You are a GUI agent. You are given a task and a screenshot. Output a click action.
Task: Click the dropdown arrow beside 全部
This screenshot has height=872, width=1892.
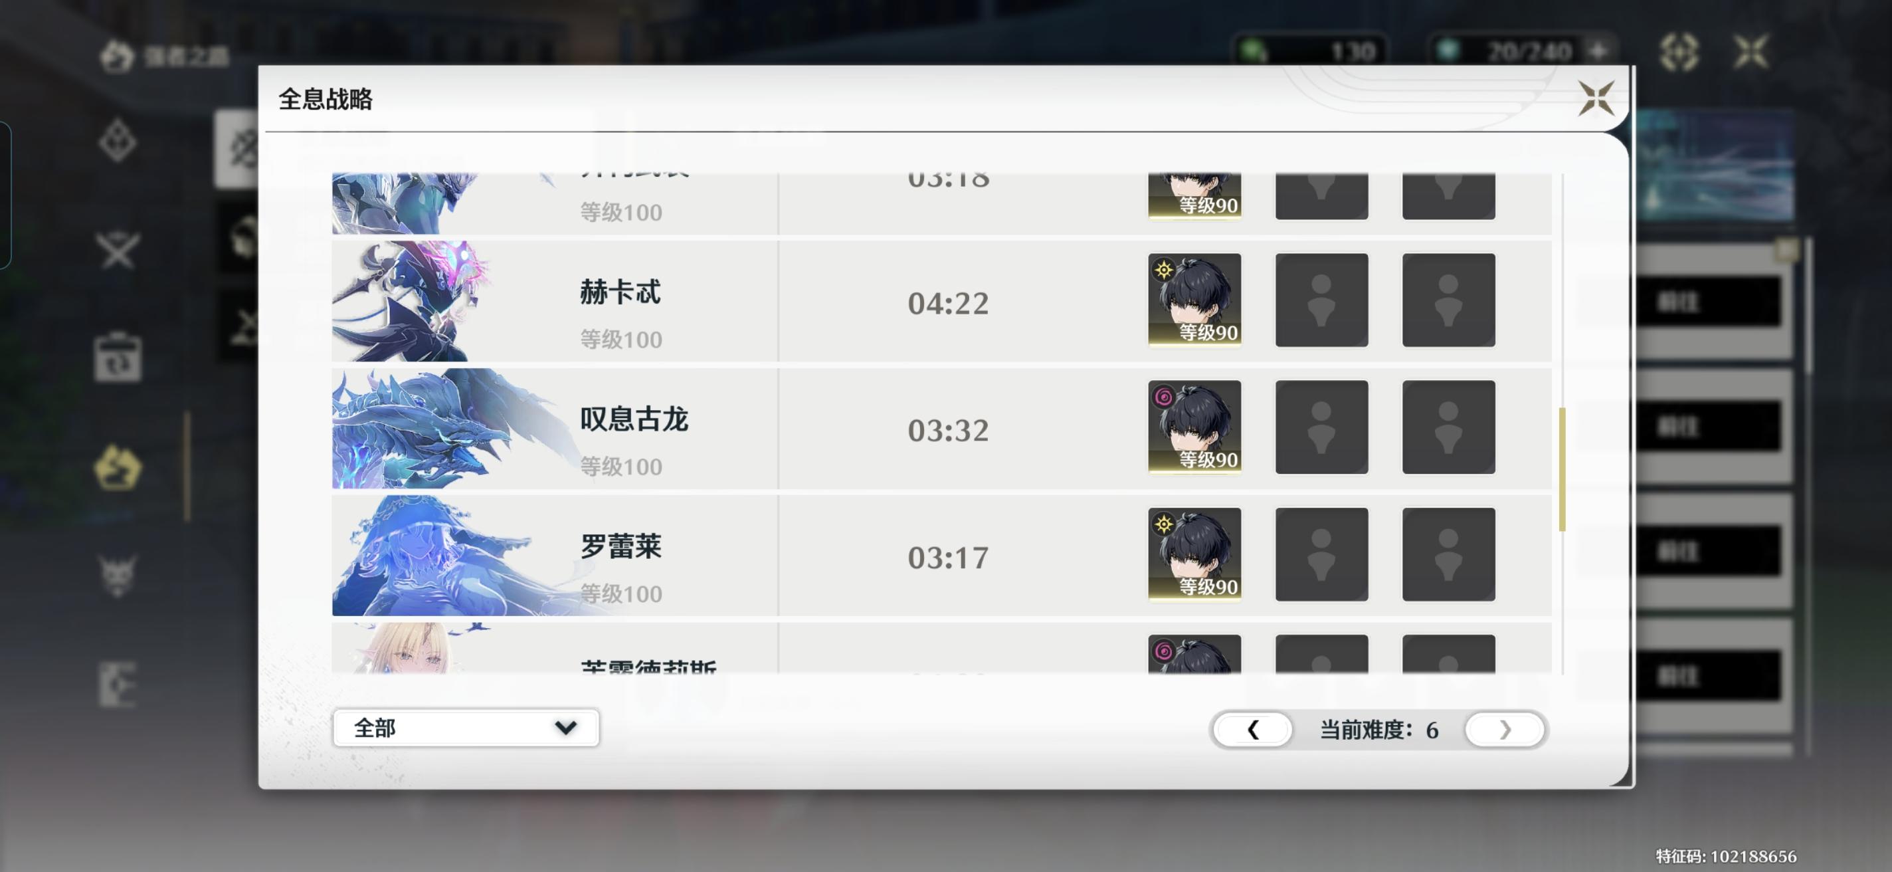coord(565,727)
